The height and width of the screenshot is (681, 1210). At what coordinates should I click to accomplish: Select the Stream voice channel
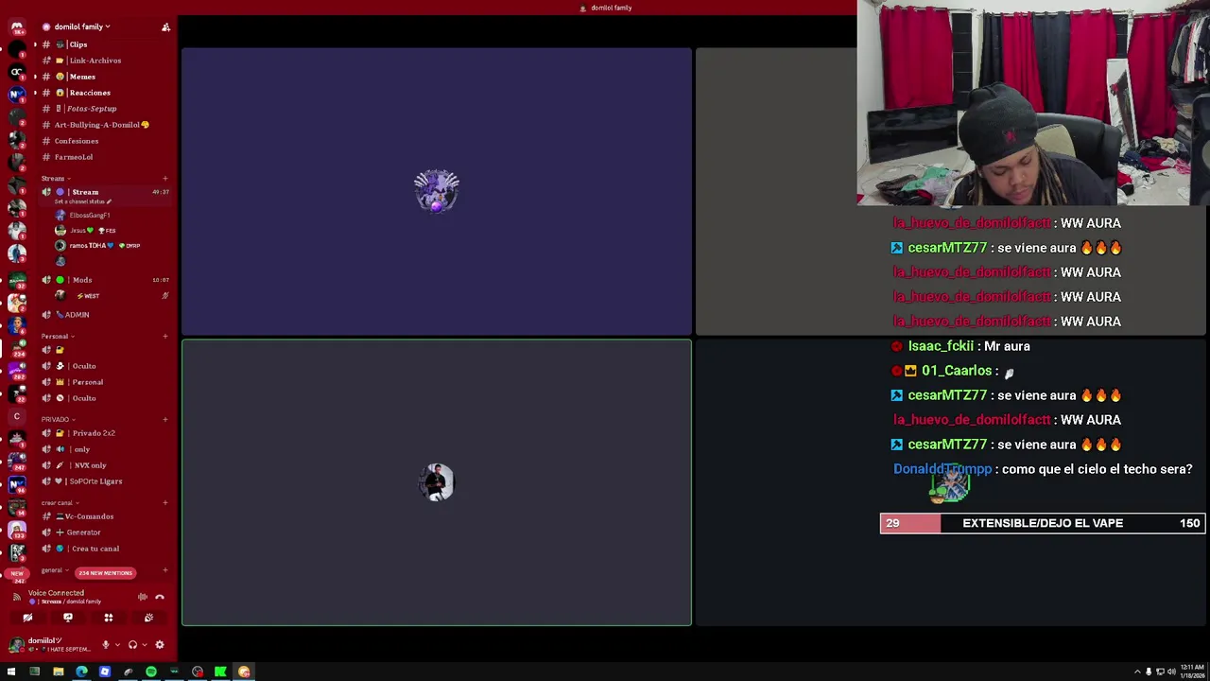click(85, 192)
